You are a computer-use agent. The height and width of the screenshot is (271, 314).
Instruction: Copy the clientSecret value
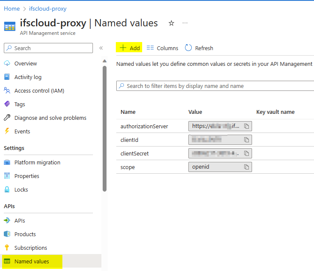[x=246, y=153]
